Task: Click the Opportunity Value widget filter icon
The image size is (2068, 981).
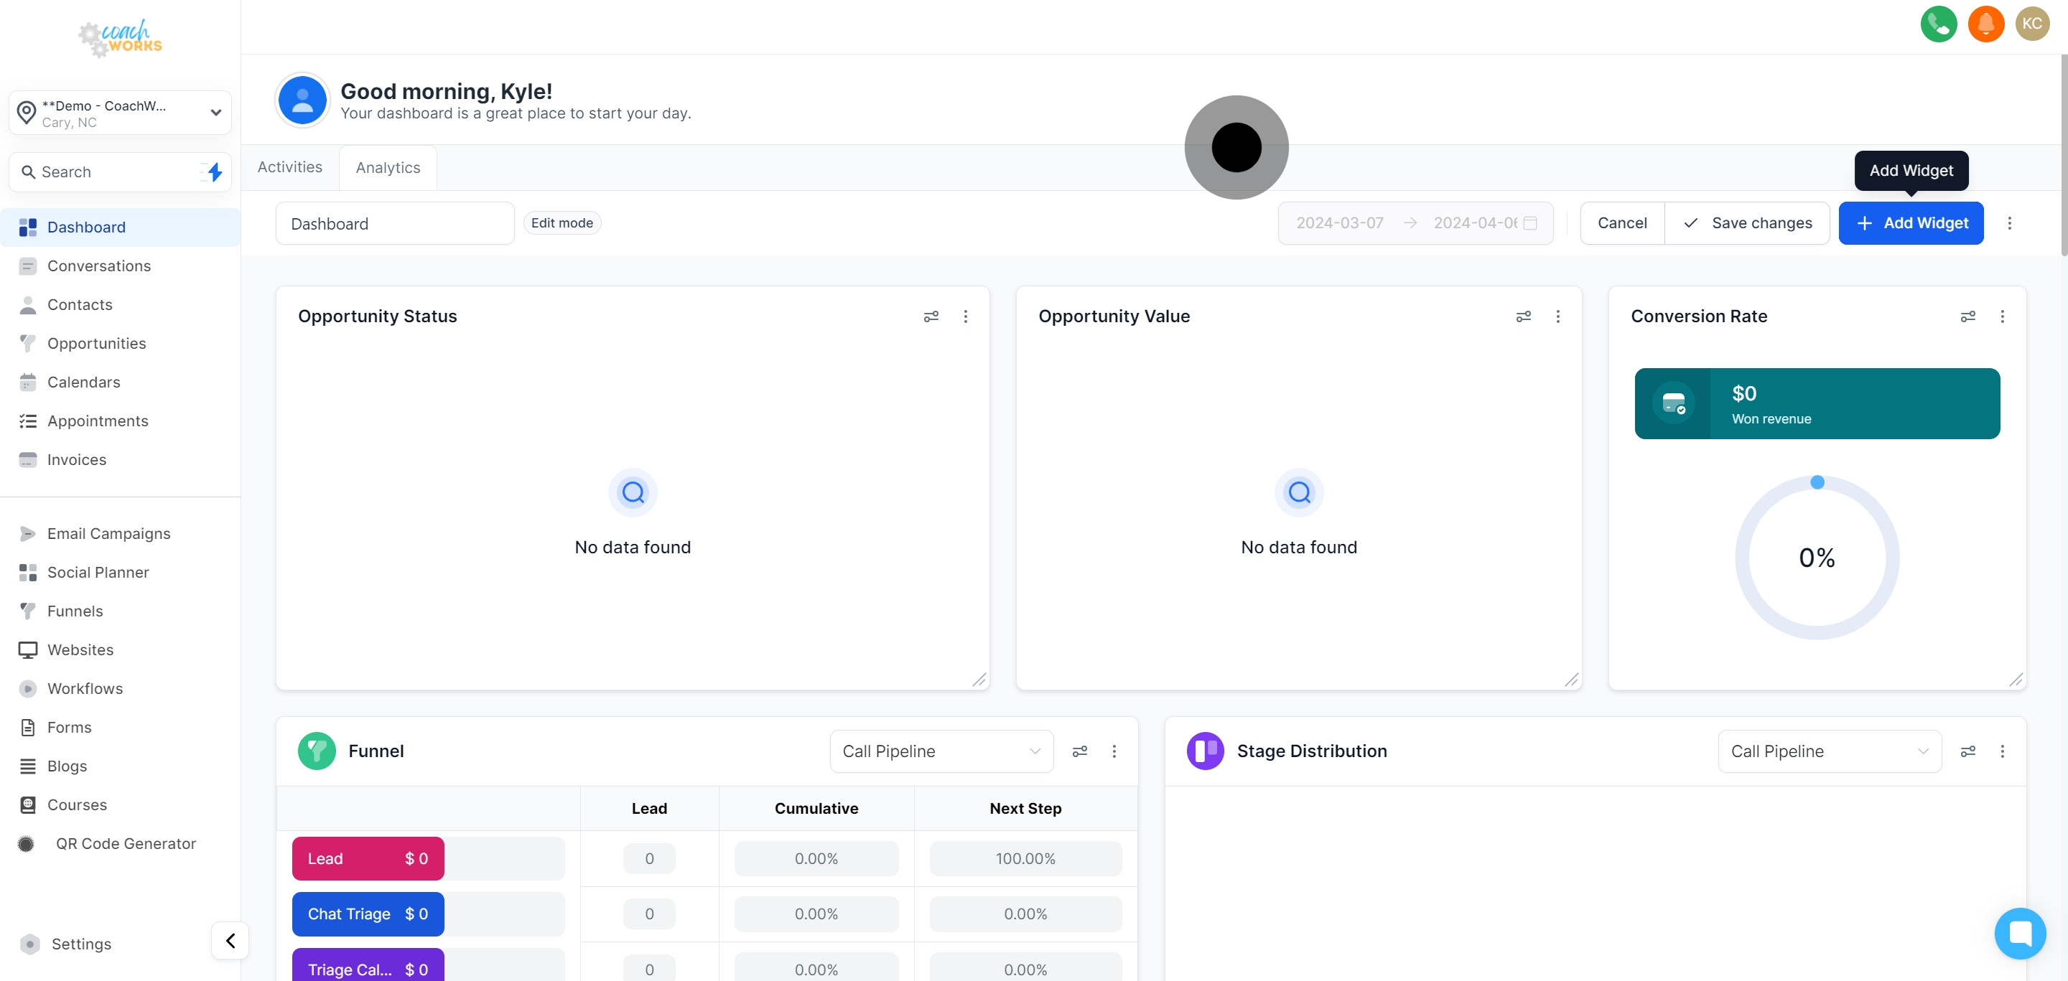Action: pos(1523,316)
